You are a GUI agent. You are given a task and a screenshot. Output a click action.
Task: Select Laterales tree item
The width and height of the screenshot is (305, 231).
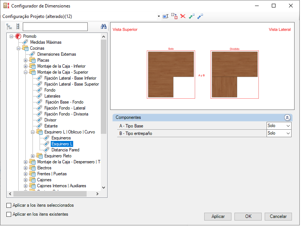52,96
